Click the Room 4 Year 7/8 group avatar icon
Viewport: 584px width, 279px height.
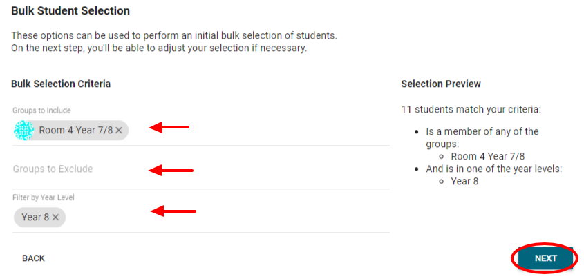point(24,130)
